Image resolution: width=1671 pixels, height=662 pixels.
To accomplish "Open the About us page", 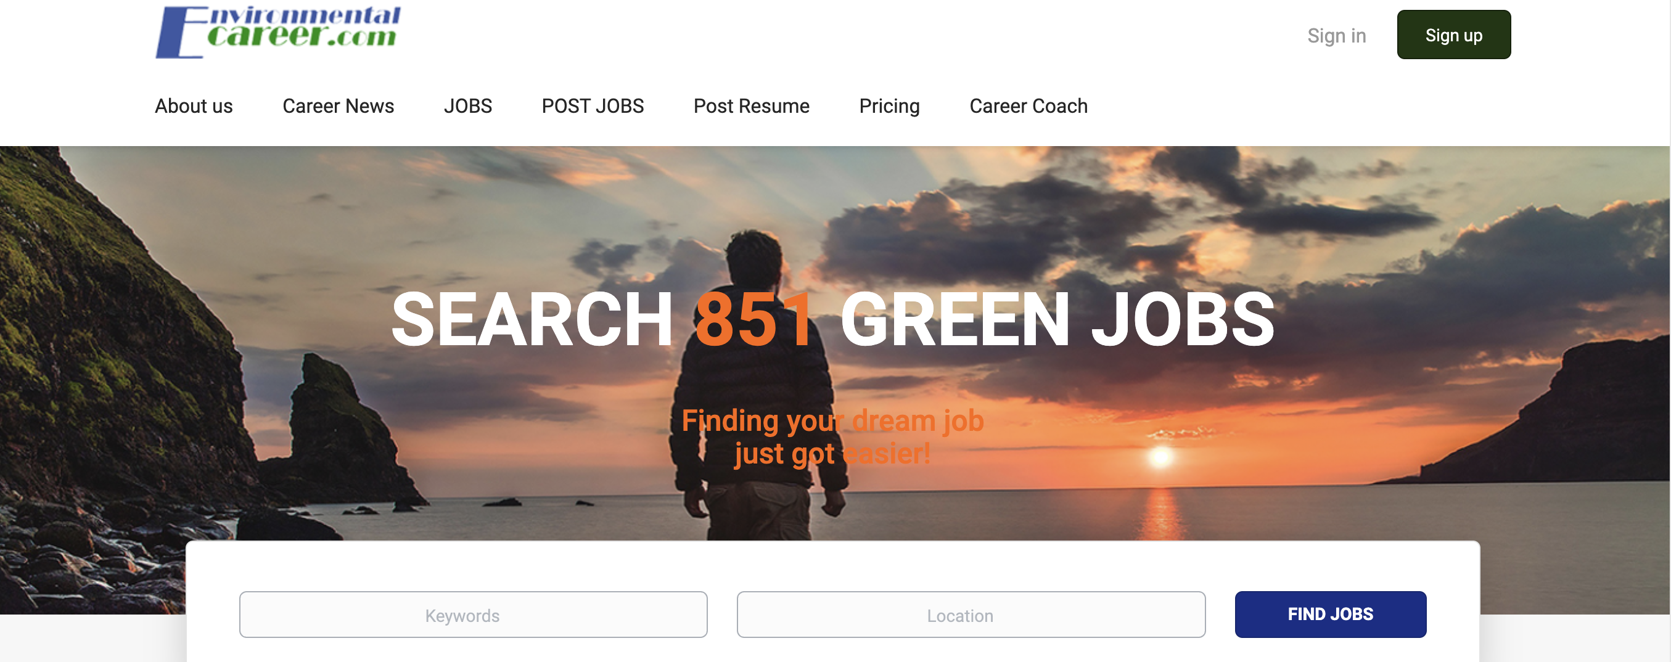I will click(194, 105).
